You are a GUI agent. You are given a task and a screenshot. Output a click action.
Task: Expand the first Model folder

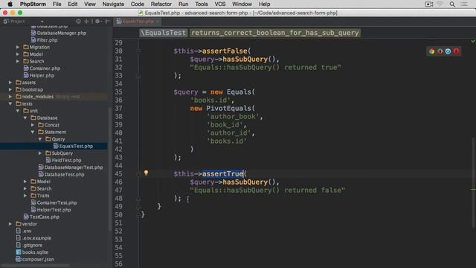18,54
